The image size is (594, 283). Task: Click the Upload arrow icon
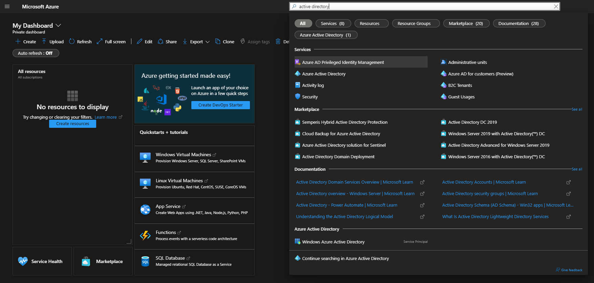44,41
